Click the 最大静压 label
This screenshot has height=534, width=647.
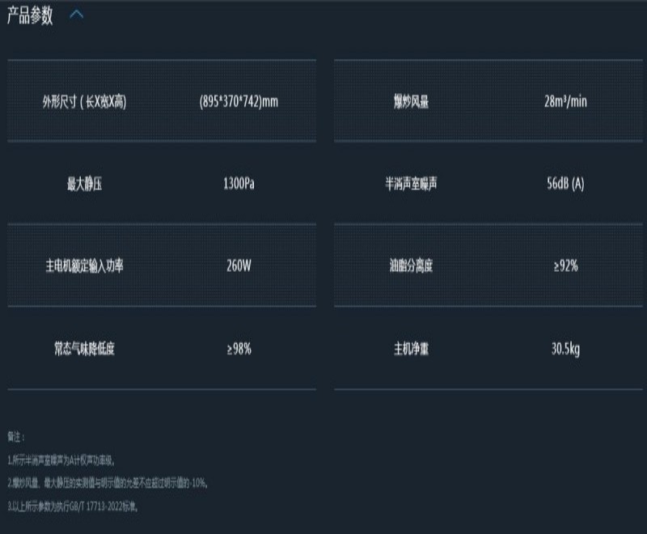click(85, 184)
